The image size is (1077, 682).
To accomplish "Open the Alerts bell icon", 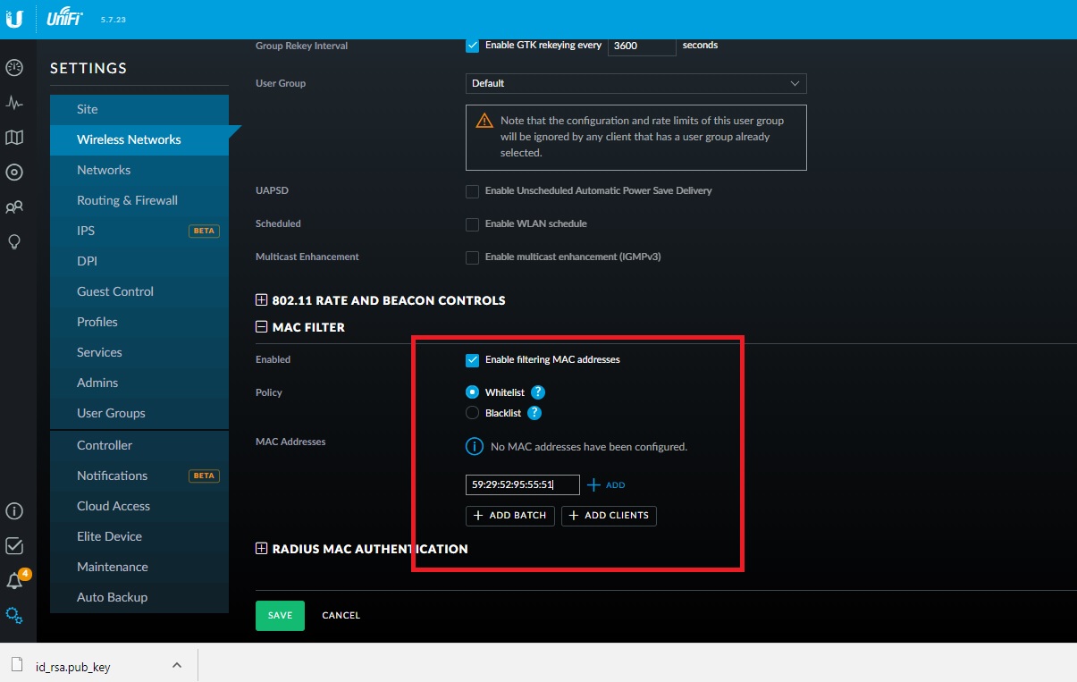I will (14, 581).
